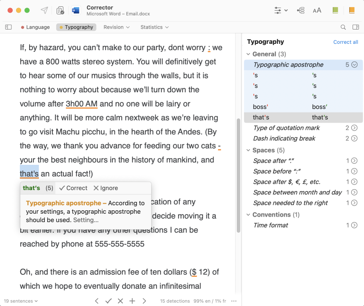This screenshot has width=364, height=306.
Task: Open the orange guides book icon
Action: [x=352, y=11]
